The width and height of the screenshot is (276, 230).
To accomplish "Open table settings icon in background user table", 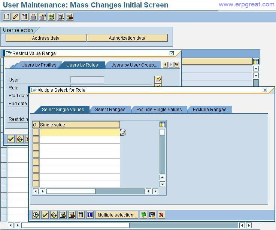I will tap(256, 62).
